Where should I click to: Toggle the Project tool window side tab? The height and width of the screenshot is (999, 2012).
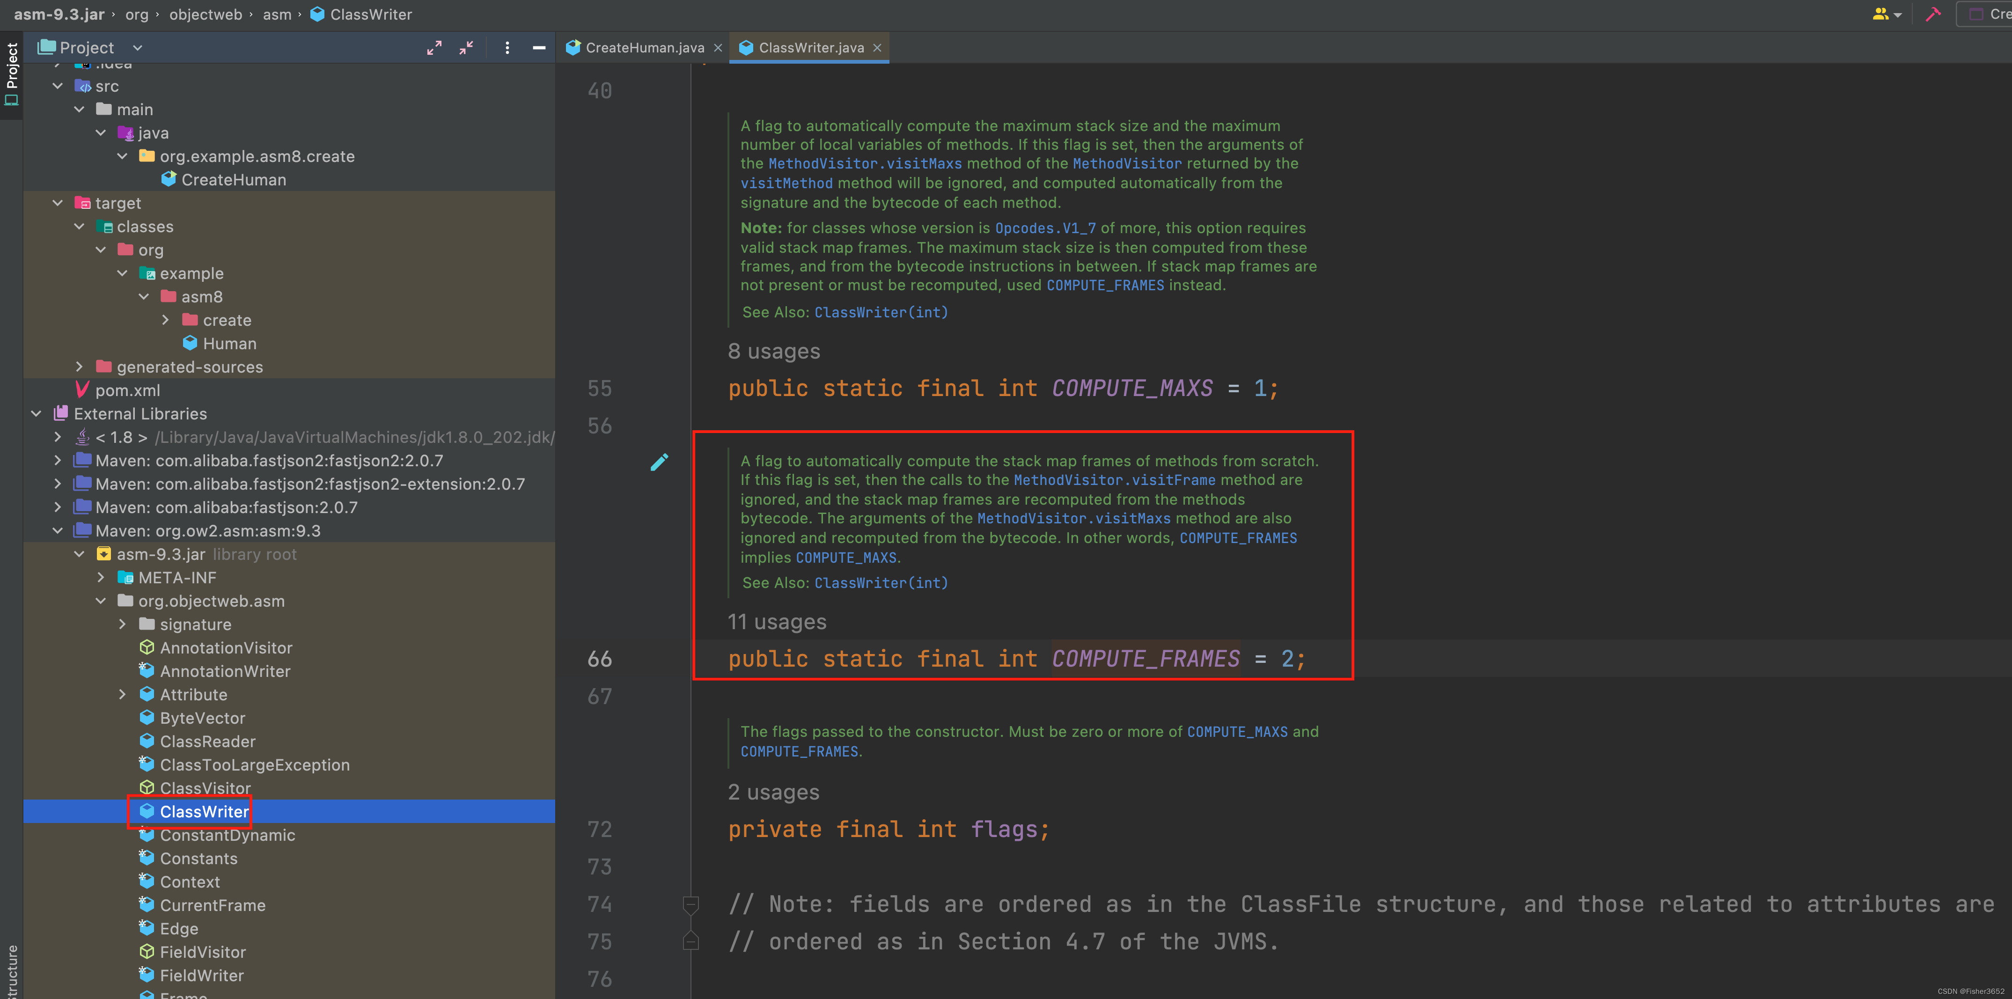[11, 74]
